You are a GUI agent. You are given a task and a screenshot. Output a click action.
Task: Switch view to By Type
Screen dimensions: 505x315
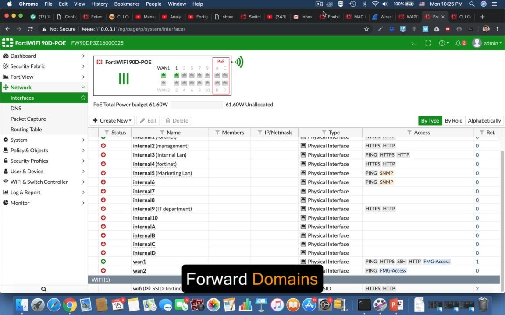pyautogui.click(x=430, y=121)
